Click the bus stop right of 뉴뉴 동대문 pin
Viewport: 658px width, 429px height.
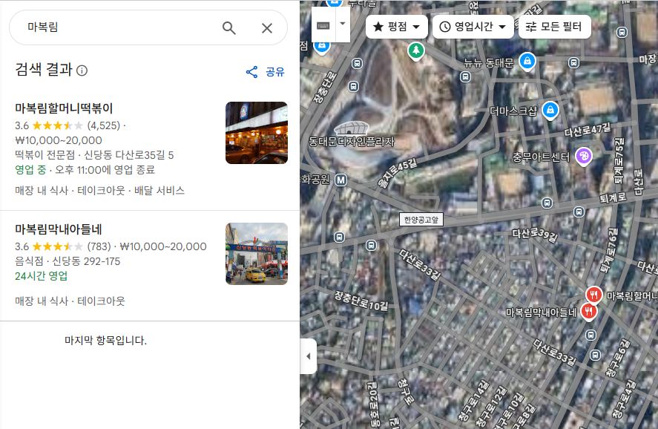coord(573,63)
